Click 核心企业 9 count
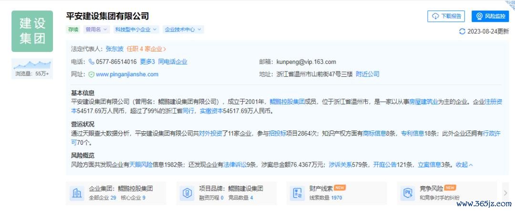The image size is (515, 211). (x=133, y=198)
